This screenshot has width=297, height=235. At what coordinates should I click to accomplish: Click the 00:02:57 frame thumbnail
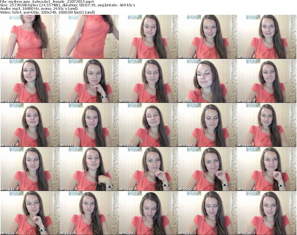pyautogui.click(x=30, y=125)
